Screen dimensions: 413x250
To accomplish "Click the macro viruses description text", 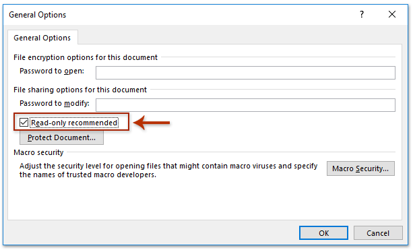I will point(168,170).
